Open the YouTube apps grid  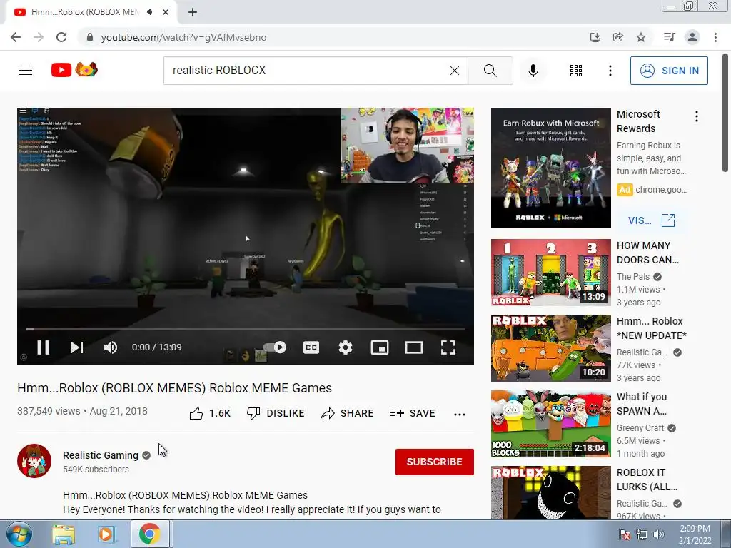coord(576,71)
